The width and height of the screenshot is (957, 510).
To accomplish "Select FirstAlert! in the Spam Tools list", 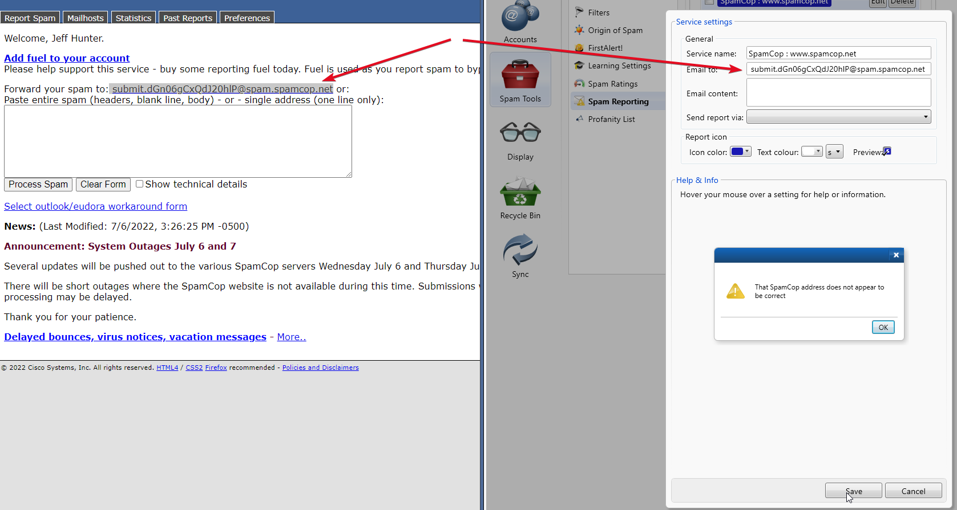I will click(605, 48).
